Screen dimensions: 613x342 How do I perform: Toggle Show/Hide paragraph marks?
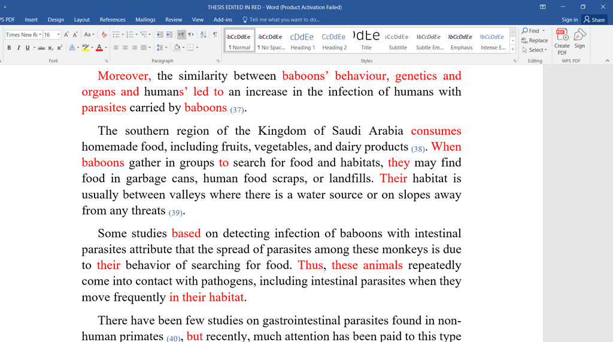click(215, 34)
